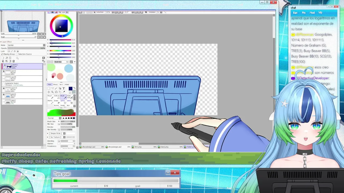Viewport: 344px width, 193px height.
Task: Create a new layer folder
Action: [10, 58]
